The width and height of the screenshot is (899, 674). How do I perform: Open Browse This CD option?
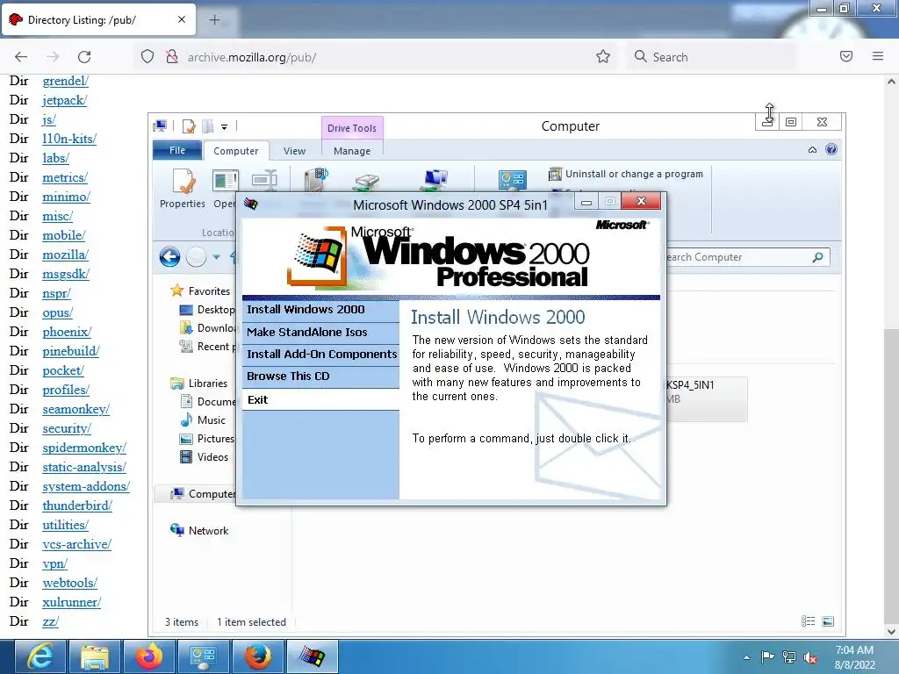(320, 377)
